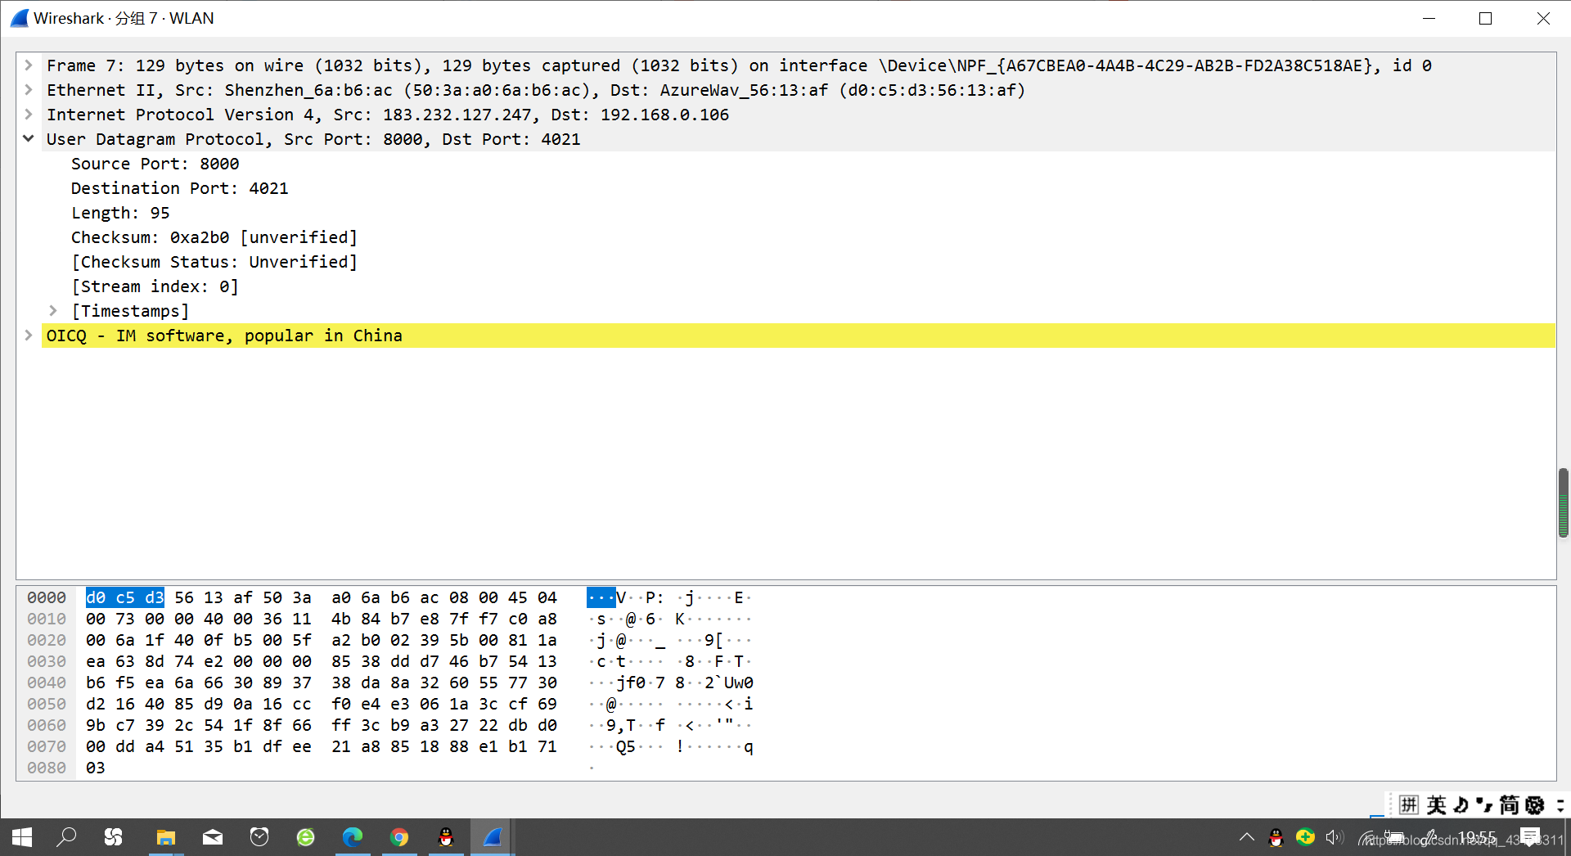Select the Source Port: 8000 field
1571x856 pixels.
click(155, 164)
